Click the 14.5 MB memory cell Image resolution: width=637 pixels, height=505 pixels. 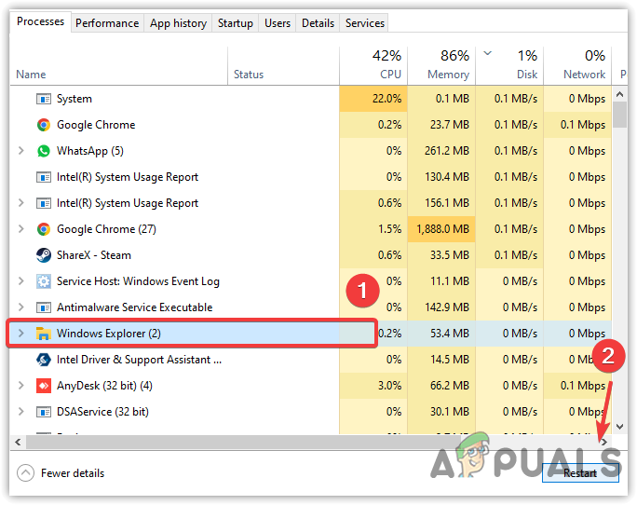(x=441, y=360)
